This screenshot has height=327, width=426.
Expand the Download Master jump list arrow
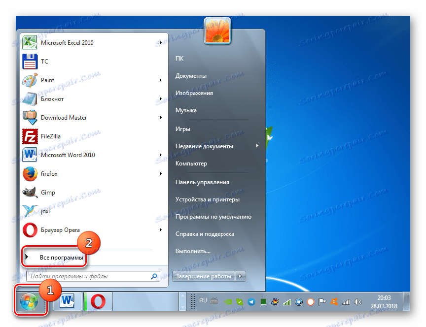161,118
